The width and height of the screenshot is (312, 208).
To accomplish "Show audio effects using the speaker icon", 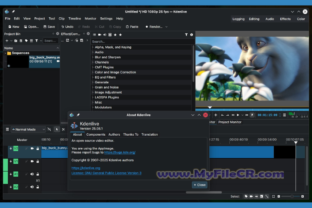I will (x=105, y=35).
